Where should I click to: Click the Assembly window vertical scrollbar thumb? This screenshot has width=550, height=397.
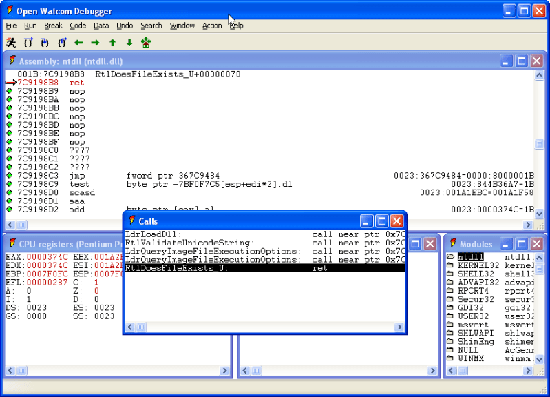pyautogui.click(x=539, y=144)
